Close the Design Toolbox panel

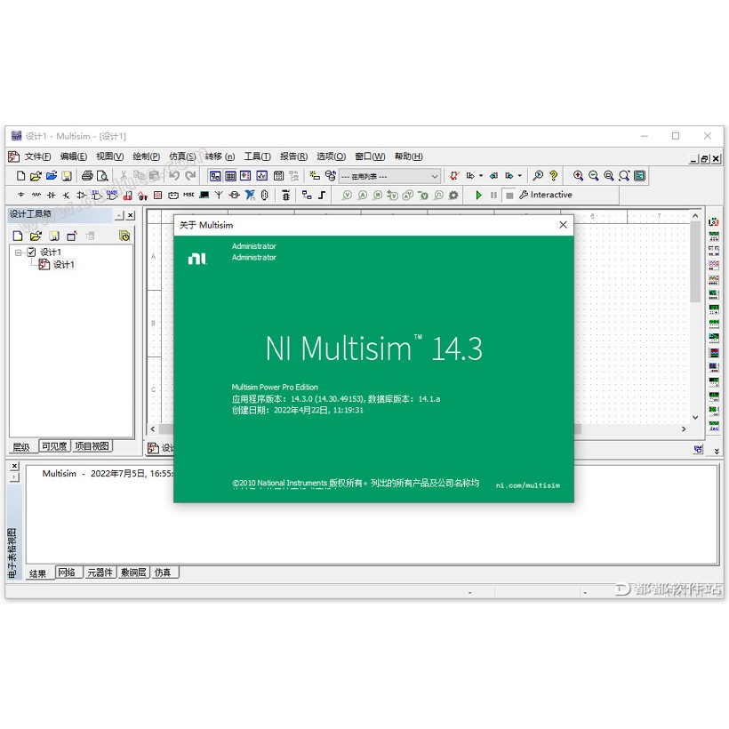(x=131, y=215)
